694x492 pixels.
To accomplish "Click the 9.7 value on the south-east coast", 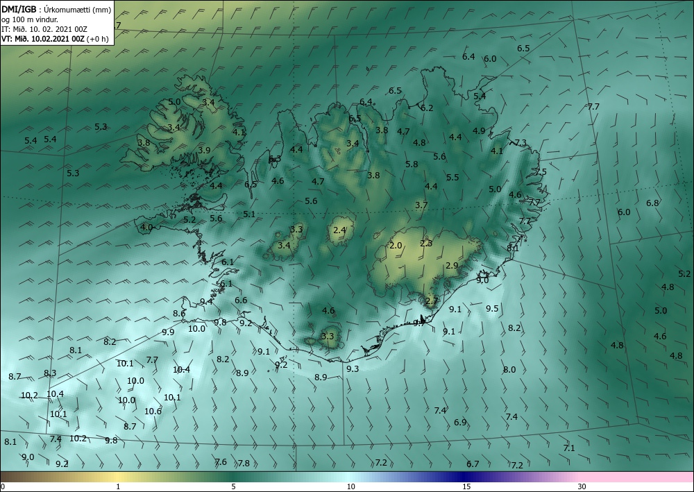I will (x=419, y=323).
